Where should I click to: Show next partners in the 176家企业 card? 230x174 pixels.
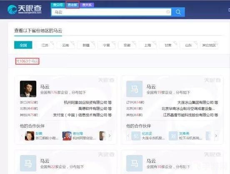pos(110,136)
